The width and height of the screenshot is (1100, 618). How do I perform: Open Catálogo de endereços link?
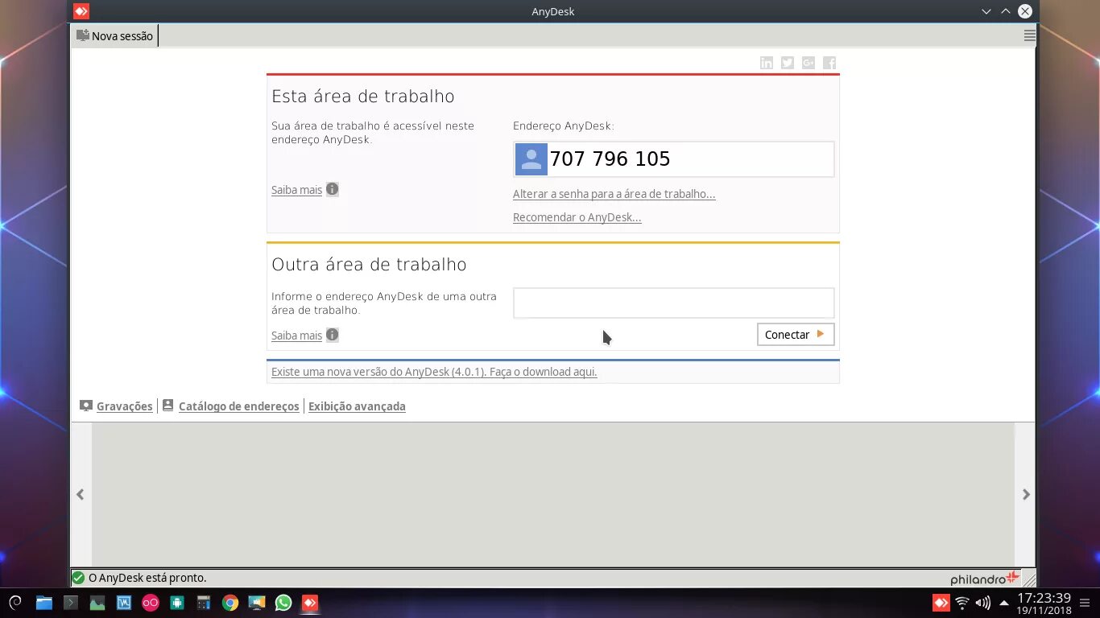point(238,406)
